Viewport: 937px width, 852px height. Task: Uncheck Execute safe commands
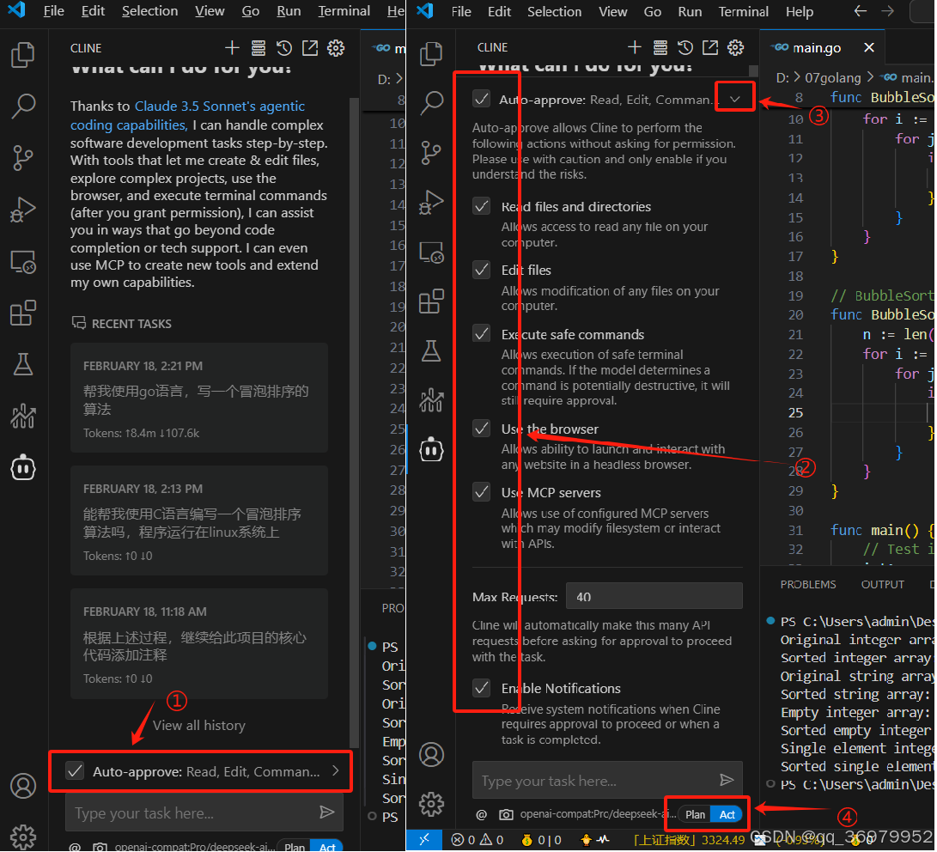pos(481,333)
